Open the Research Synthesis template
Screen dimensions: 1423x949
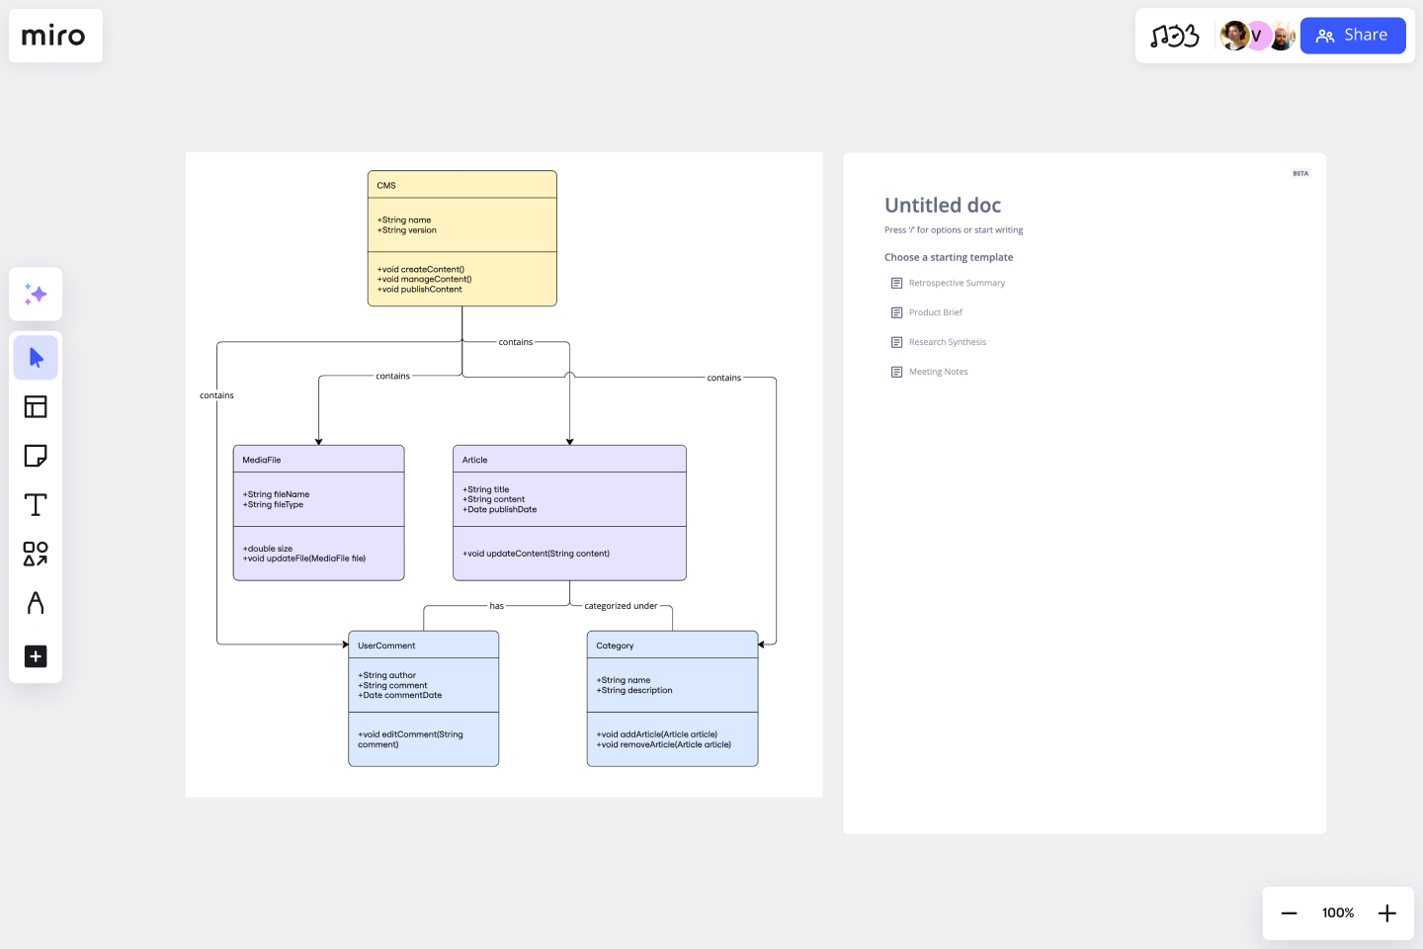click(948, 342)
